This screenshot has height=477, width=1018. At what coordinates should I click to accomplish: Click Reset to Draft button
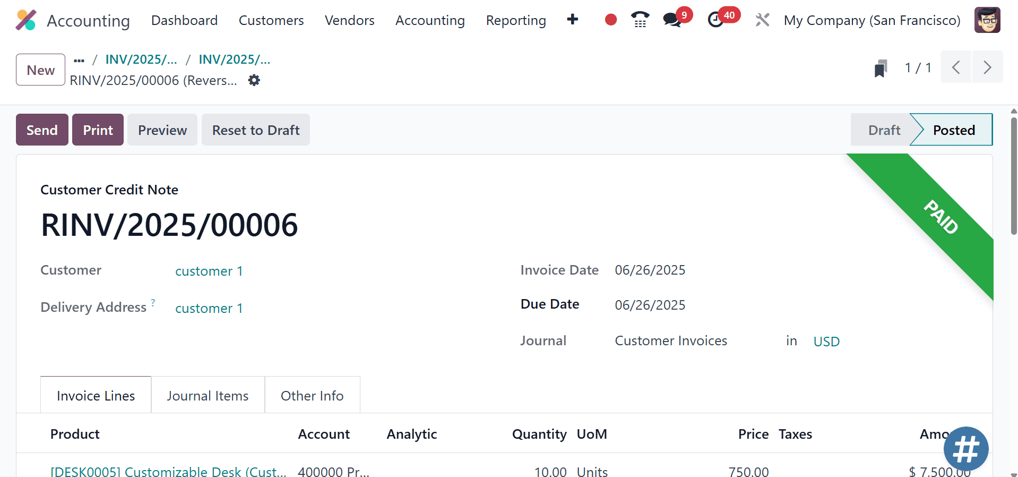click(x=256, y=130)
